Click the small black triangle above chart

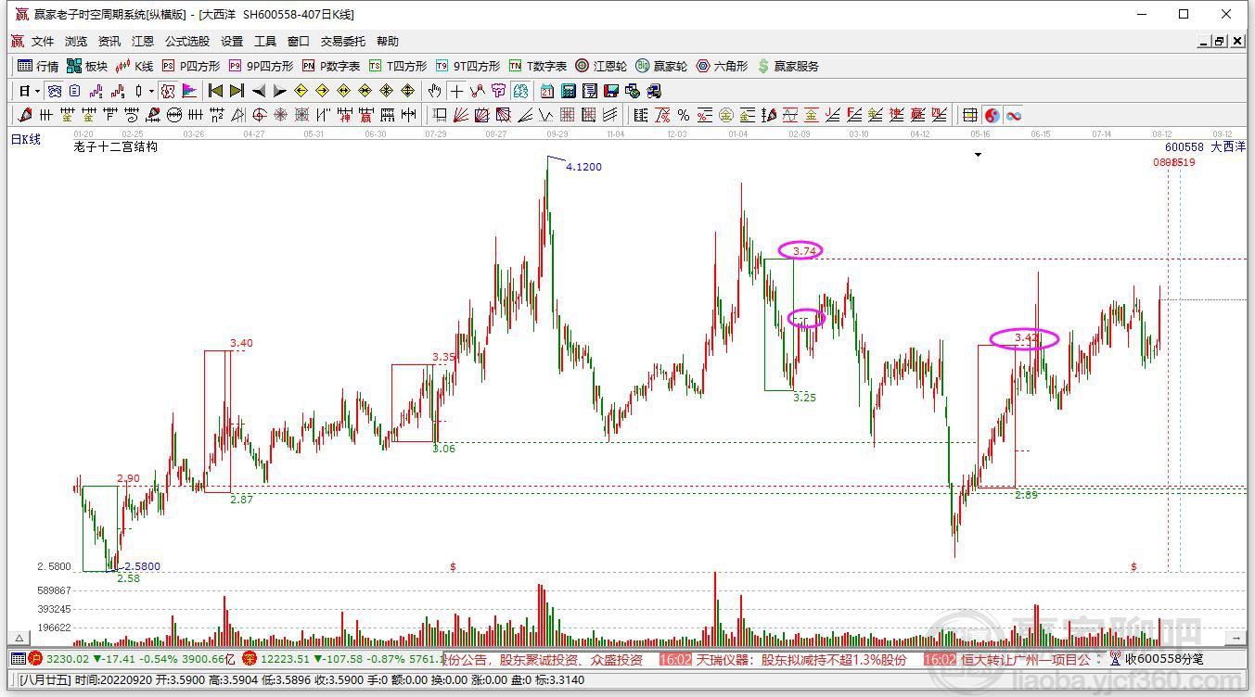click(978, 156)
